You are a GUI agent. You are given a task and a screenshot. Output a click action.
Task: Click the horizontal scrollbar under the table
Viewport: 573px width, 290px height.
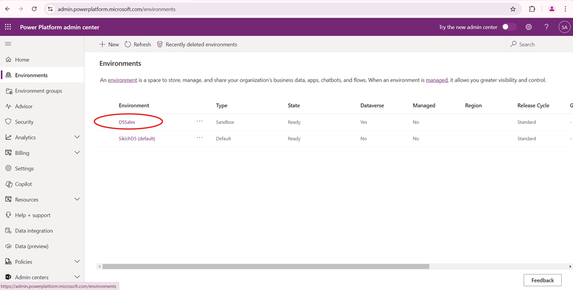point(266,267)
